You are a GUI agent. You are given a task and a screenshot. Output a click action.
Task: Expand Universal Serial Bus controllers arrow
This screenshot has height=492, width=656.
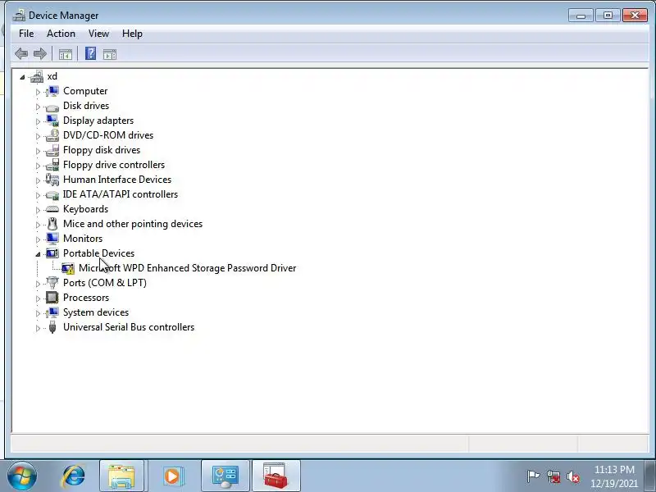(x=38, y=328)
